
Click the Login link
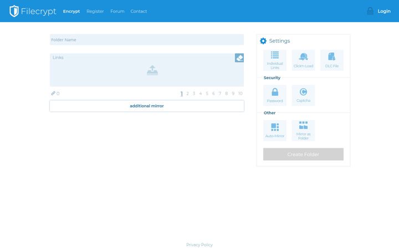click(x=384, y=11)
